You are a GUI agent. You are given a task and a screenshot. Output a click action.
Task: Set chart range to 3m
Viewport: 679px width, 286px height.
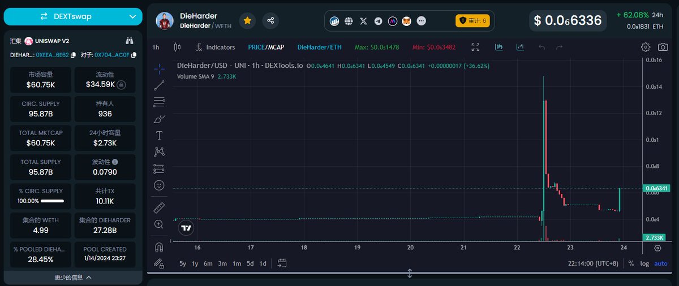coord(222,263)
